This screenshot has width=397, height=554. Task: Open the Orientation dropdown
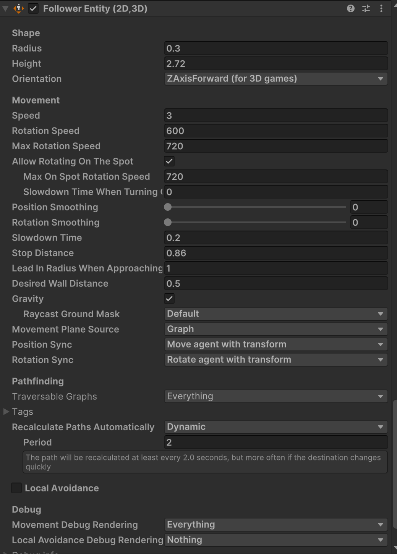[x=275, y=79]
